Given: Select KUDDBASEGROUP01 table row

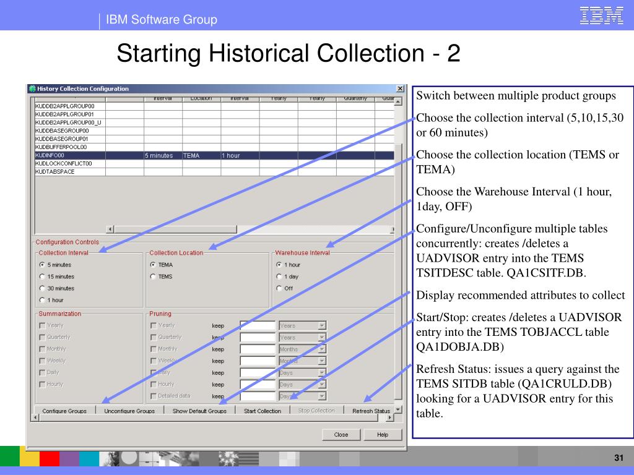Looking at the screenshot, I should click(x=214, y=139).
